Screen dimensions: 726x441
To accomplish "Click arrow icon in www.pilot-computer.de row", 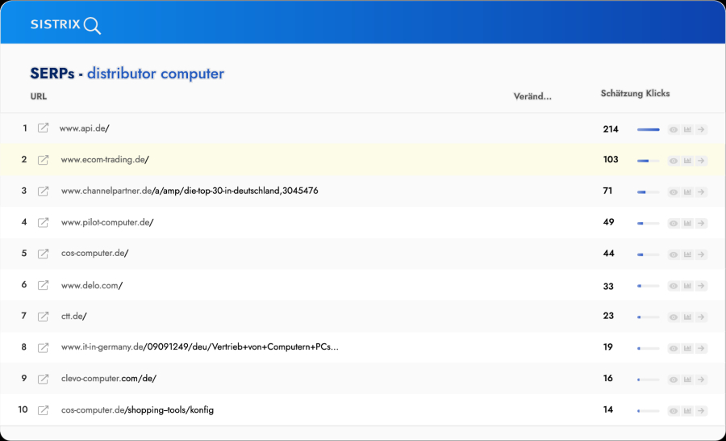I will [x=701, y=223].
